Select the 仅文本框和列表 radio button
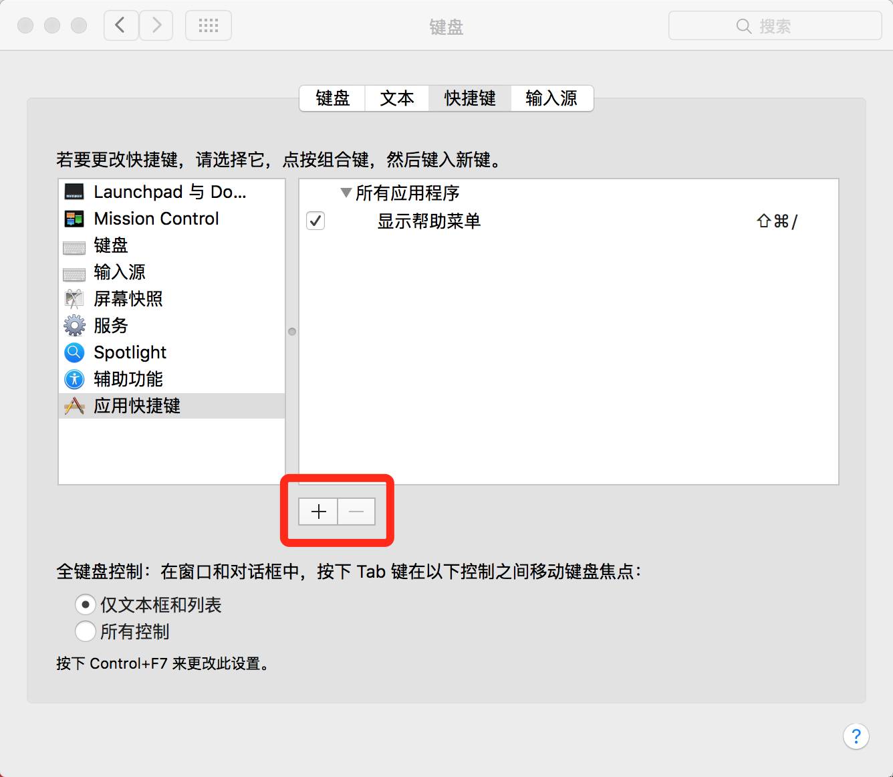 pyautogui.click(x=86, y=604)
